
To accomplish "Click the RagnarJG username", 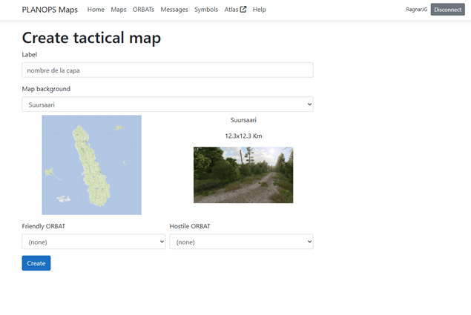I will pyautogui.click(x=417, y=10).
